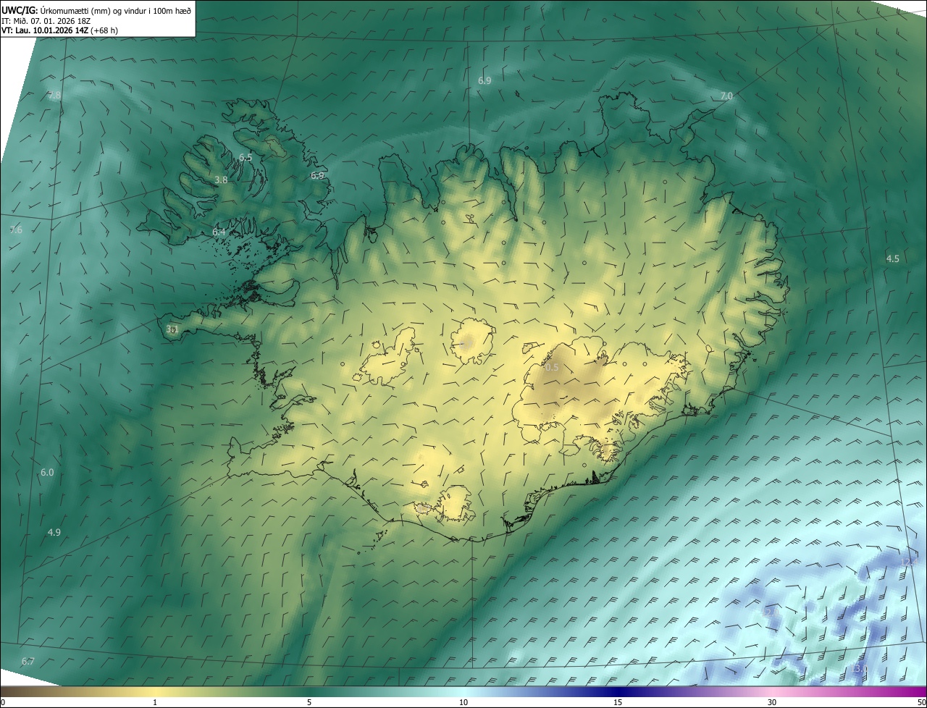The height and width of the screenshot is (708, 927).
Task: Click the 4.9 label in southwest ocean
Action: pos(54,532)
